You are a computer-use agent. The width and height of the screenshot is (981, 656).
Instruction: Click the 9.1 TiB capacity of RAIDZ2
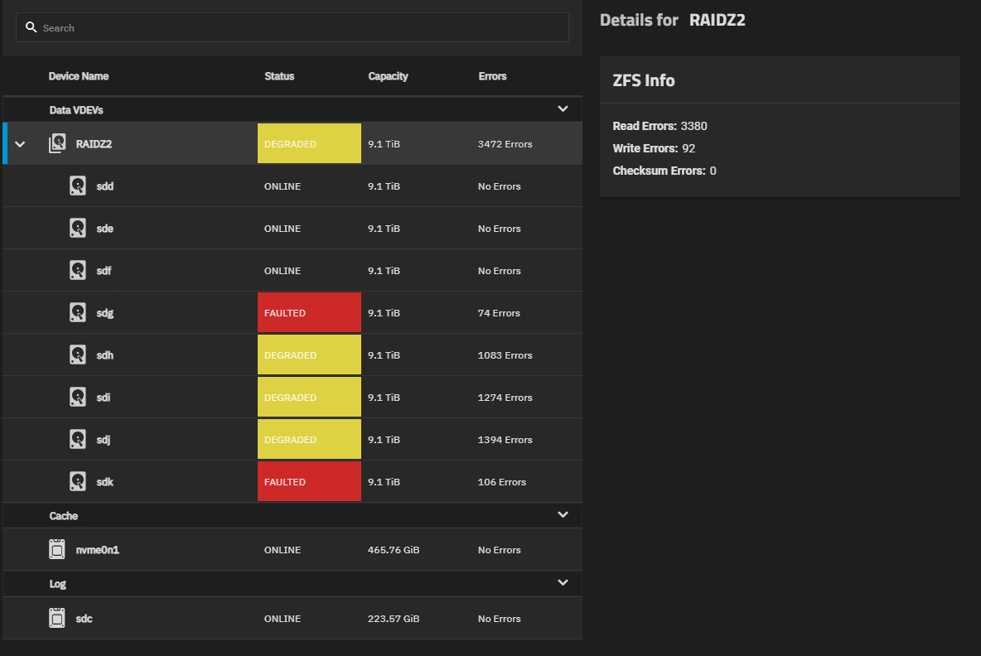pos(384,144)
